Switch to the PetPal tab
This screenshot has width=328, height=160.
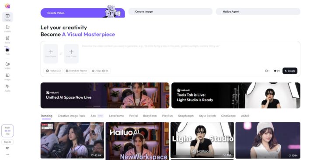tap(133, 116)
